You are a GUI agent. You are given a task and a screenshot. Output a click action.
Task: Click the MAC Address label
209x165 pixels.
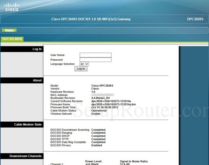(x=59, y=95)
